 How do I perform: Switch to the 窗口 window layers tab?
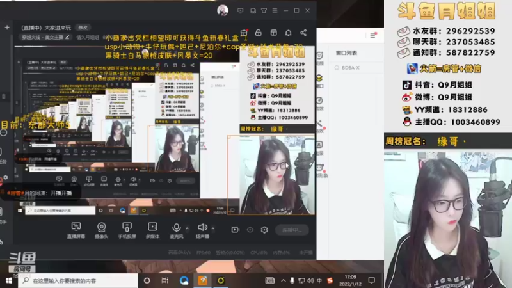[320, 81]
